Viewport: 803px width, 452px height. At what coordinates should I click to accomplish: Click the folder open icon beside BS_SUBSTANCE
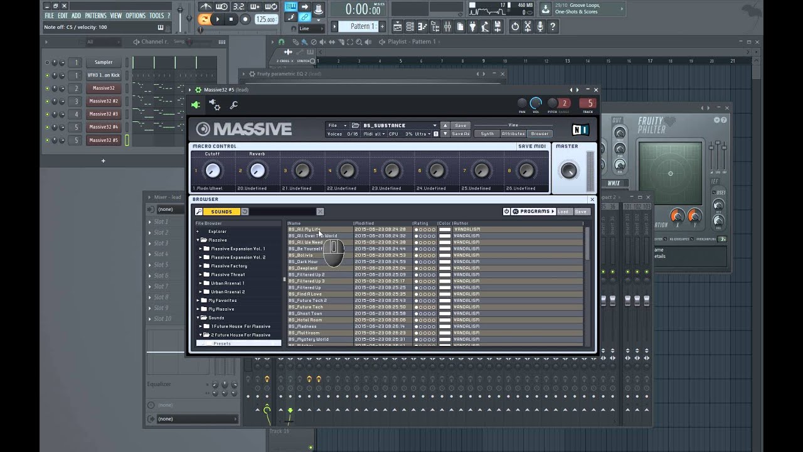click(356, 126)
